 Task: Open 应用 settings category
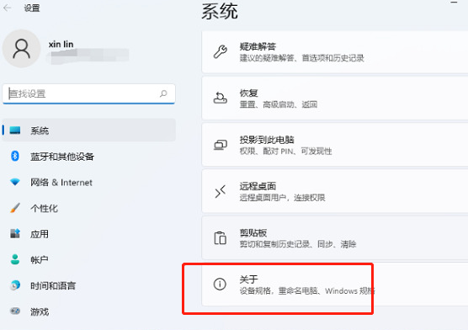click(89, 234)
